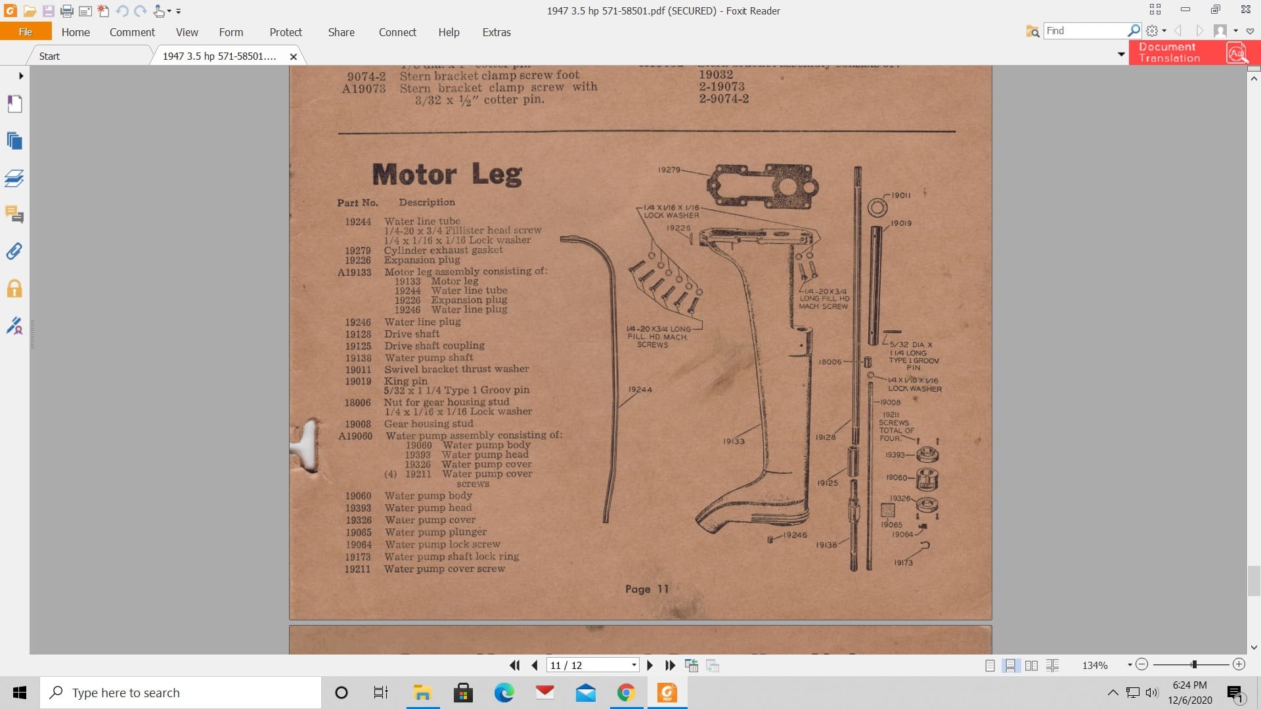Switch to the Comment ribbon tab

pyautogui.click(x=132, y=32)
